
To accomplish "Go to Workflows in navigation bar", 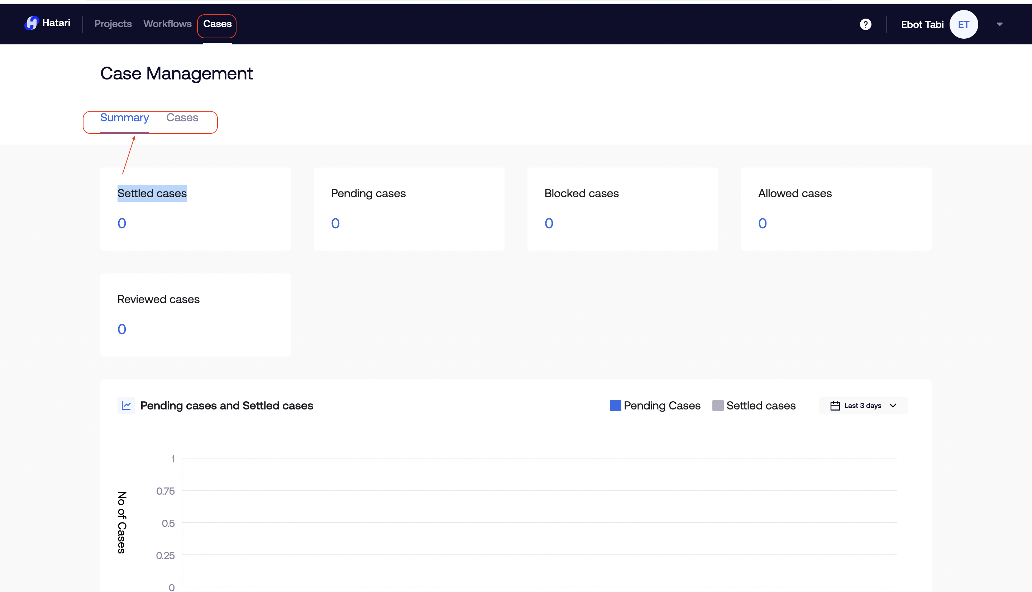I will 167,24.
